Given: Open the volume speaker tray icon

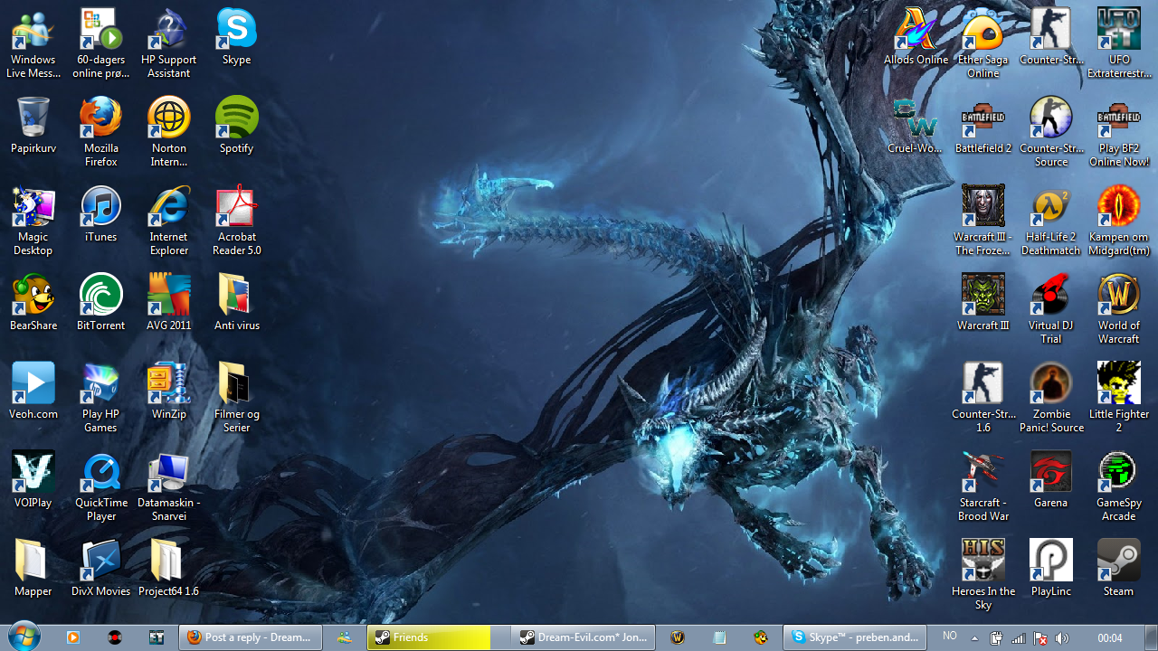Looking at the screenshot, I should (1061, 638).
